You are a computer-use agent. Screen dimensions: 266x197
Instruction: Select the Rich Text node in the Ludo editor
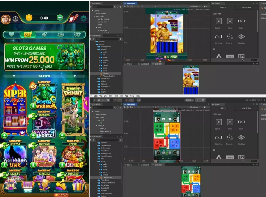(219, 137)
